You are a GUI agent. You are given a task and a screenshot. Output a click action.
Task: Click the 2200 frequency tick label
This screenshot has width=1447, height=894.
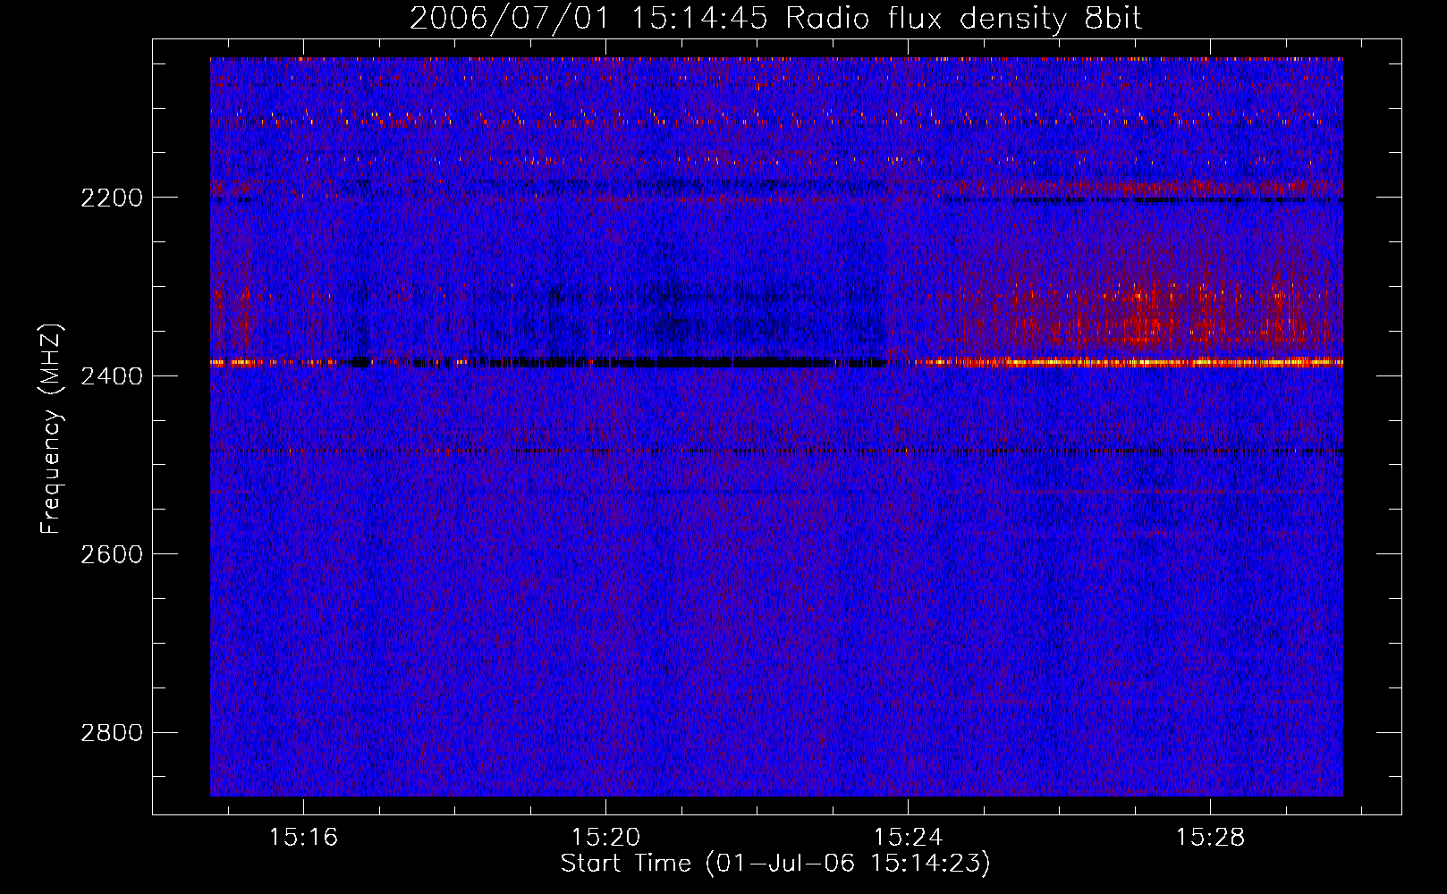[x=112, y=198]
